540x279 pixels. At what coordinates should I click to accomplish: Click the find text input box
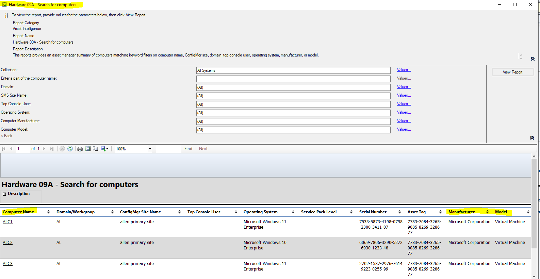click(x=168, y=149)
